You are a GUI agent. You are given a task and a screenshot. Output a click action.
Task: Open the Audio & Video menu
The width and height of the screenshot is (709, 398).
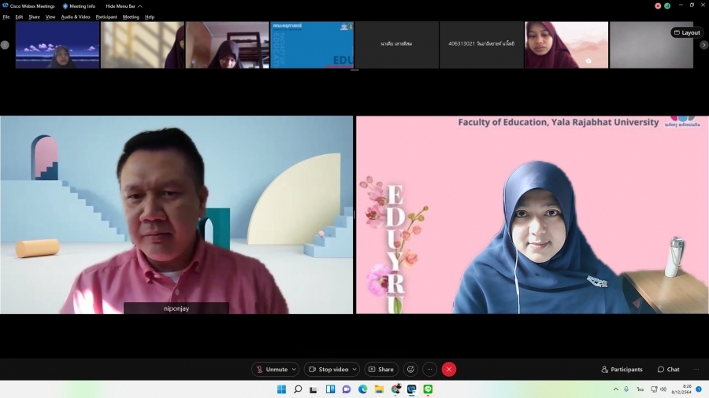[x=76, y=17]
